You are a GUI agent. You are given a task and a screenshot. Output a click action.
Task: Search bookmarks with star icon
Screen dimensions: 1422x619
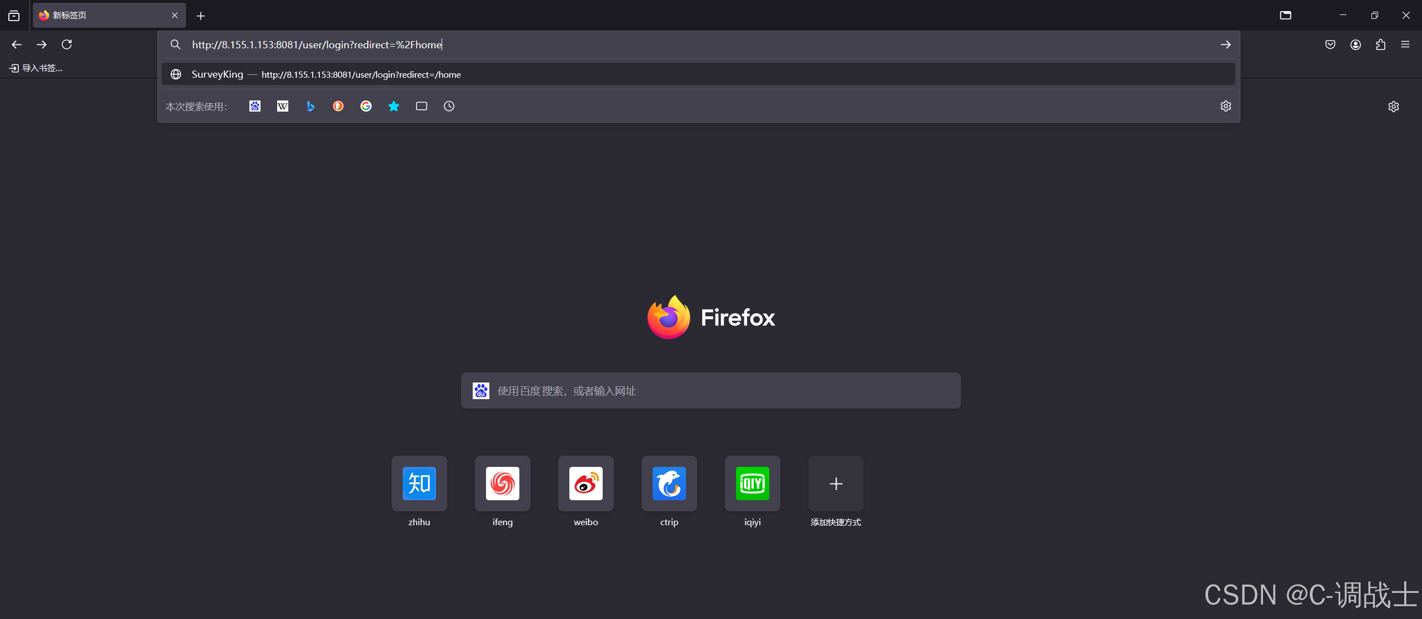pos(394,106)
